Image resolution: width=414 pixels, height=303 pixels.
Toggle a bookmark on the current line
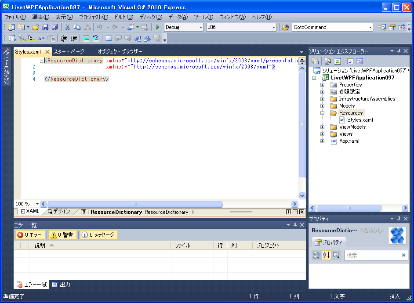(109, 39)
